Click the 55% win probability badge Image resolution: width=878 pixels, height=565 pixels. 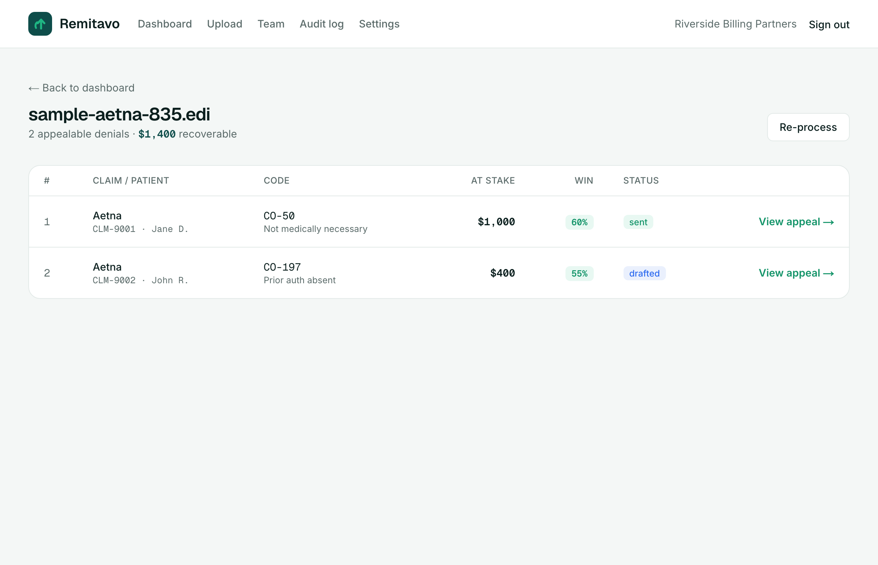point(579,273)
